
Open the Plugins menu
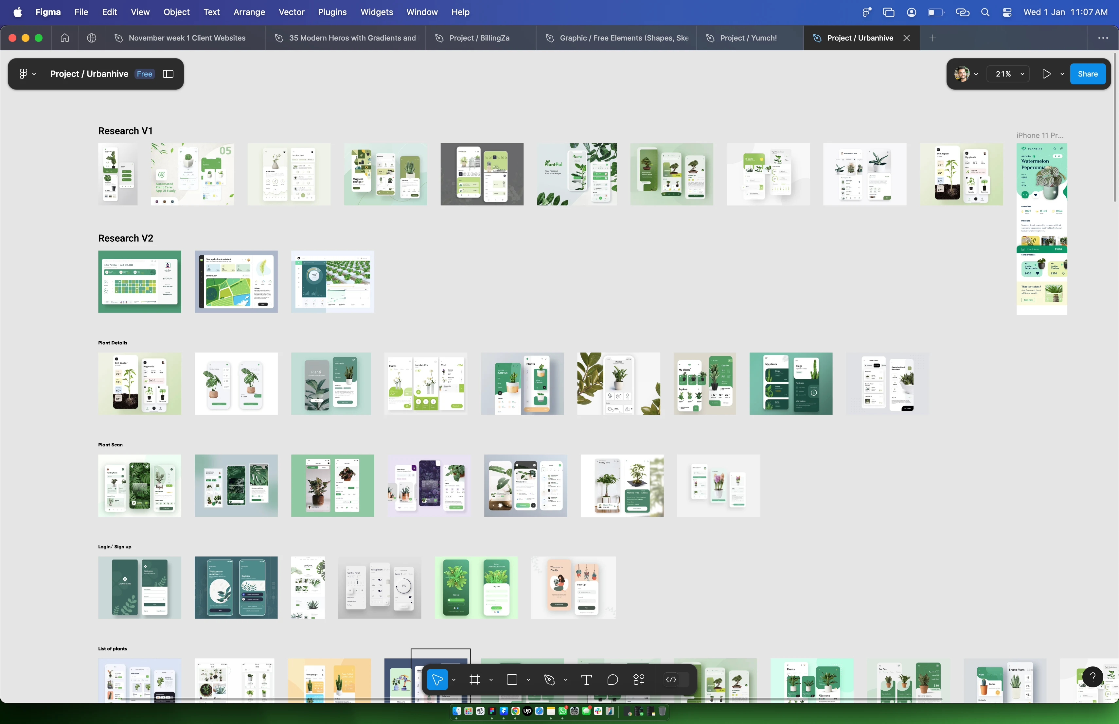pyautogui.click(x=332, y=12)
